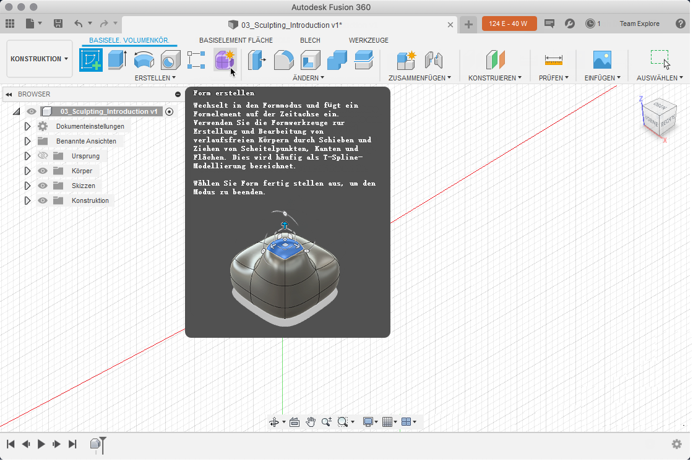Open the File menu document icon
The width and height of the screenshot is (693, 464).
coord(30,24)
